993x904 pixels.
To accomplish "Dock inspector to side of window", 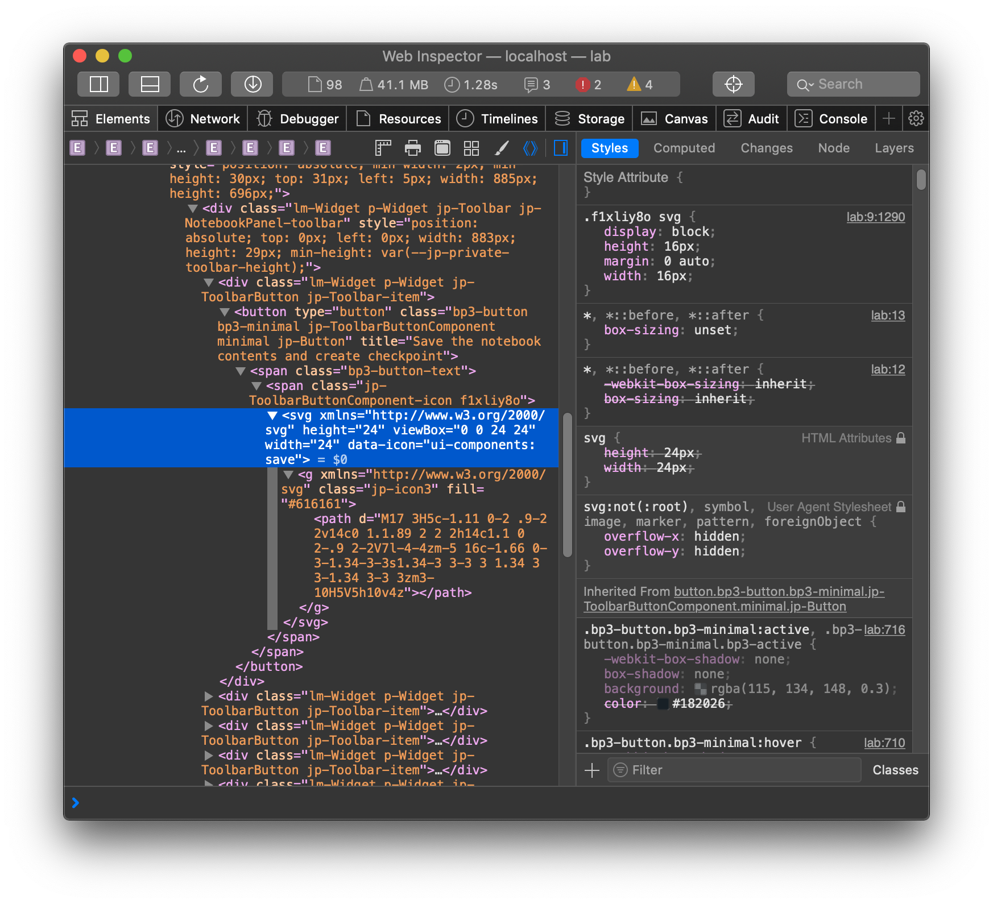I will 98,84.
